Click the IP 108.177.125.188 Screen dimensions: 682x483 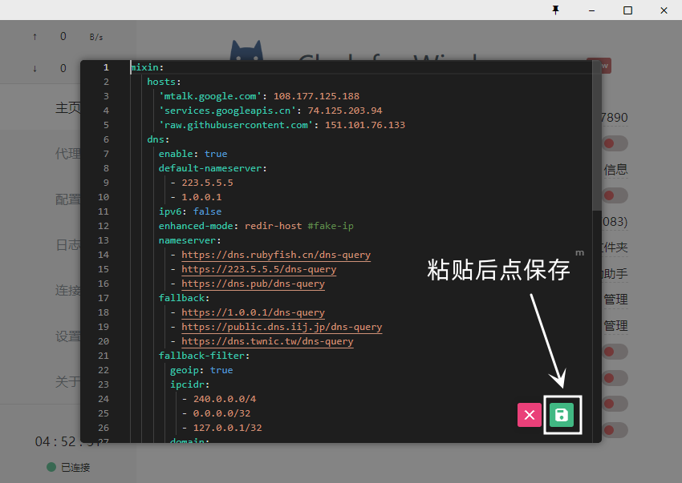coord(316,96)
